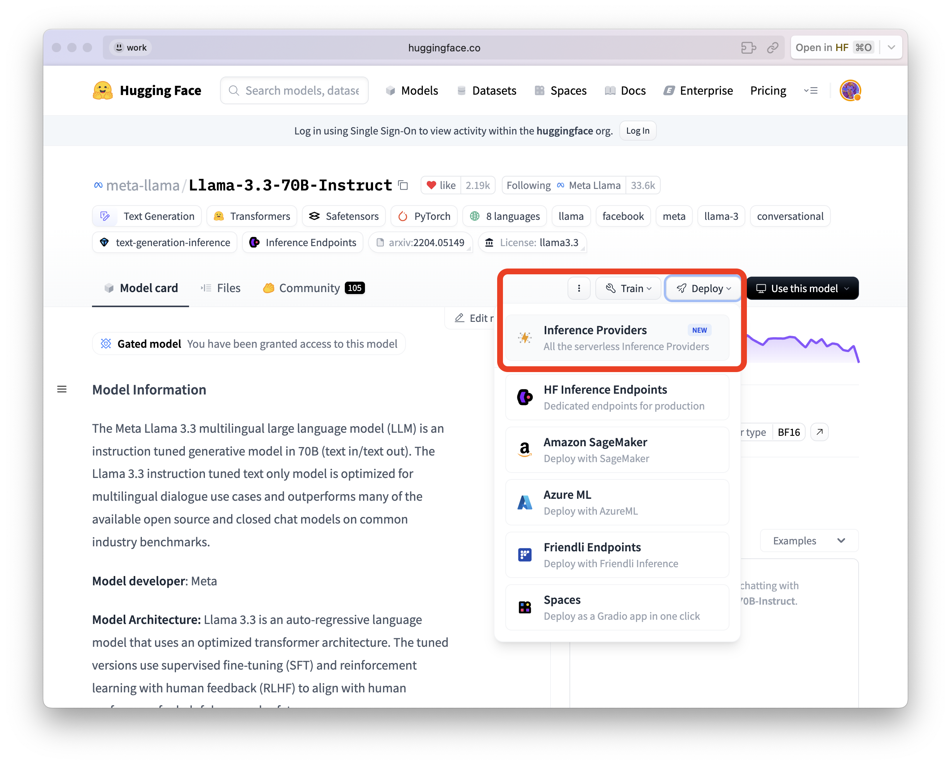The image size is (951, 765).
Task: Choose Azure ML deploy option
Action: (617, 502)
